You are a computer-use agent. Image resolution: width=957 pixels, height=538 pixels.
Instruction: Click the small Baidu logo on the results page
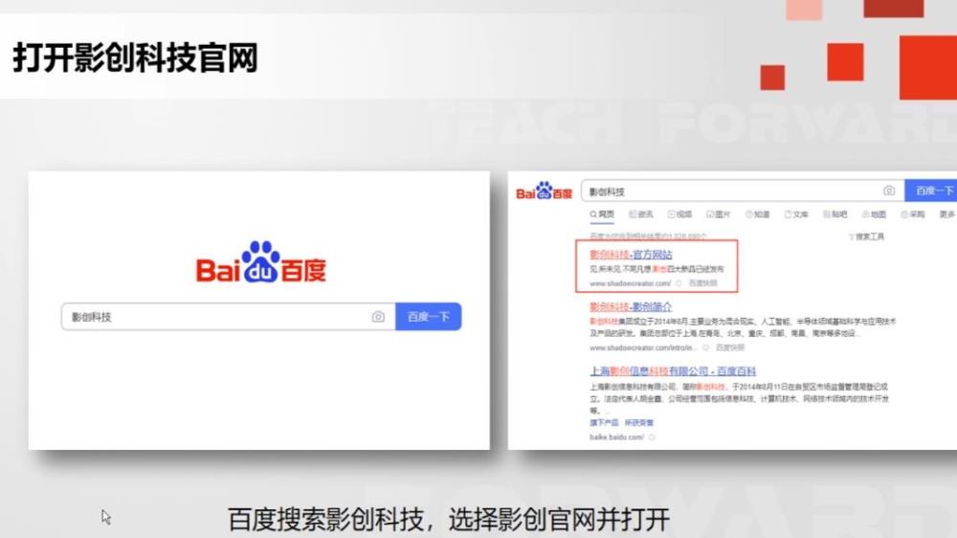(x=544, y=191)
